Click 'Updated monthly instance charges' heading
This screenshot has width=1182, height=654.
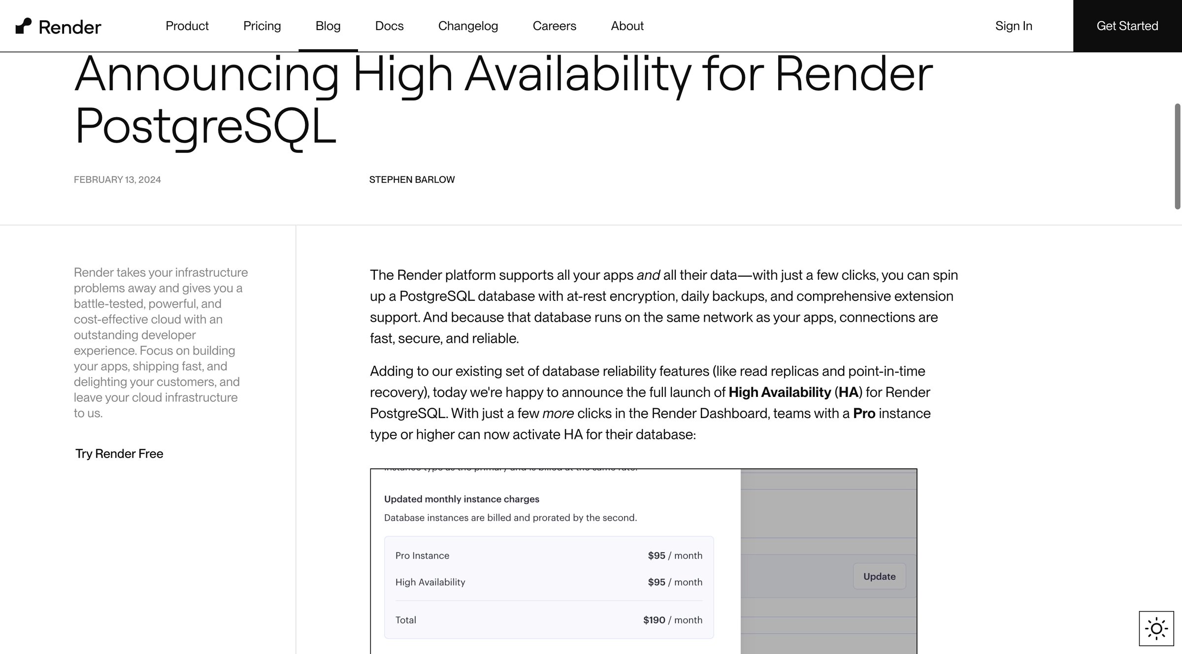(461, 499)
